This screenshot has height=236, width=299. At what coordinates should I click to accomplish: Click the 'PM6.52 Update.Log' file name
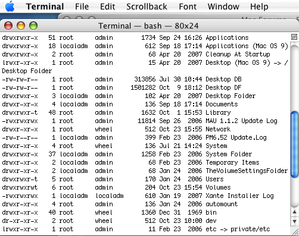click(x=236, y=137)
